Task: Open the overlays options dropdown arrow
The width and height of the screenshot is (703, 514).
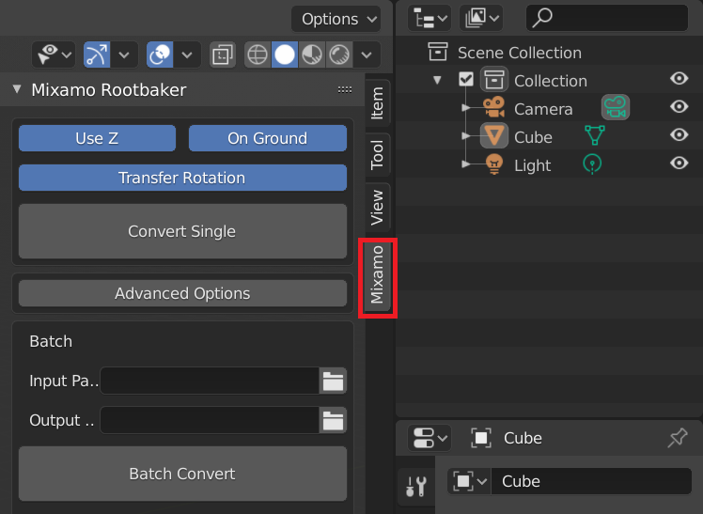Action: tap(187, 55)
